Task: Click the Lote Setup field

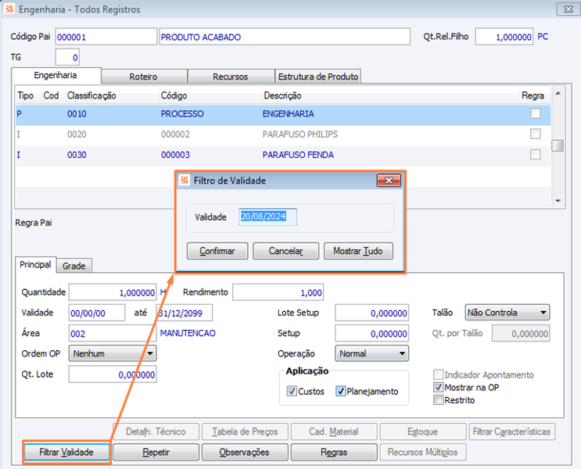Action: 371,313
